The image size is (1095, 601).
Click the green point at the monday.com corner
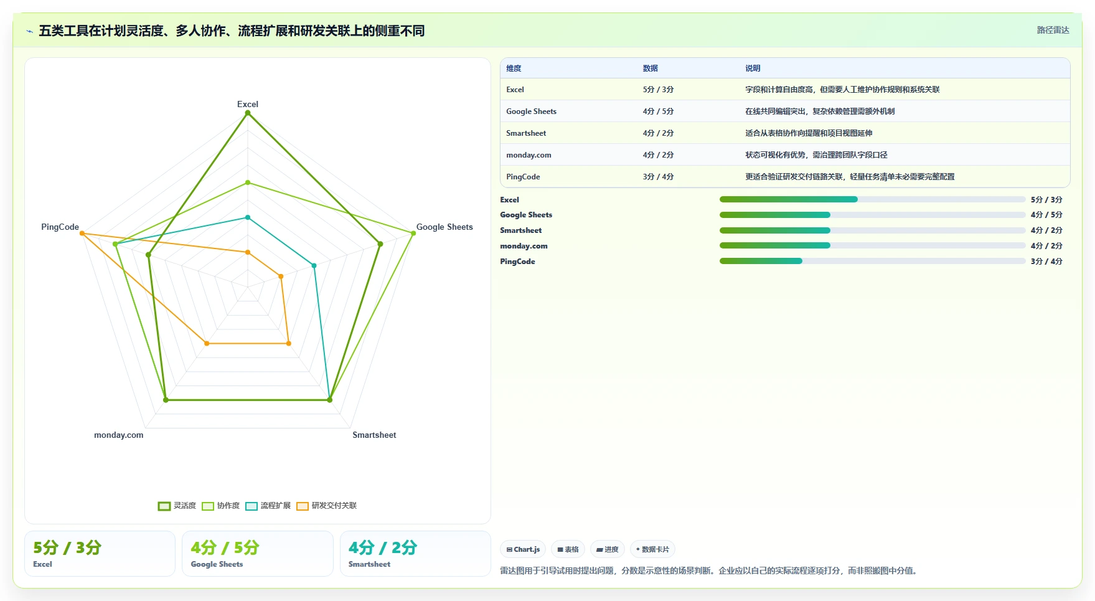coord(166,400)
